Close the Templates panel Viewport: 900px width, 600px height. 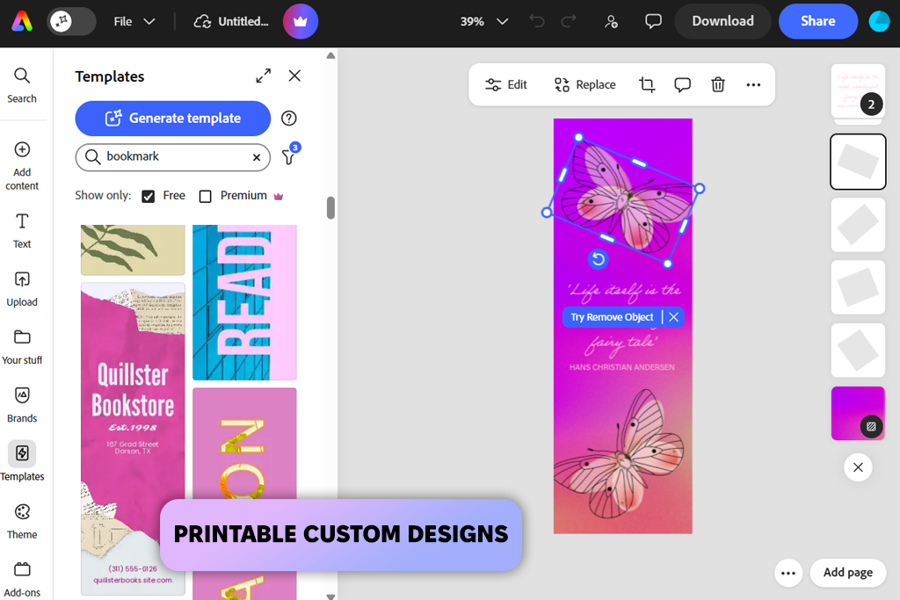tap(294, 76)
